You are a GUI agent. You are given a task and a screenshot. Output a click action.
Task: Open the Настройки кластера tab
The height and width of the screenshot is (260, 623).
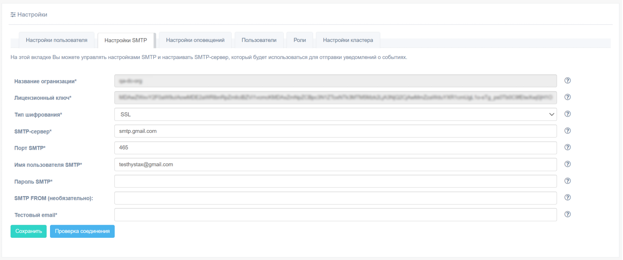point(348,40)
